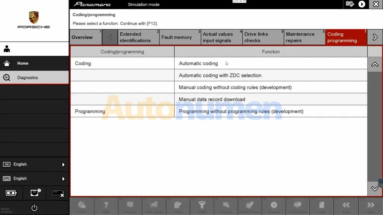383x215 pixels.
Task: Click the Help question mark icon
Action: (x=106, y=205)
